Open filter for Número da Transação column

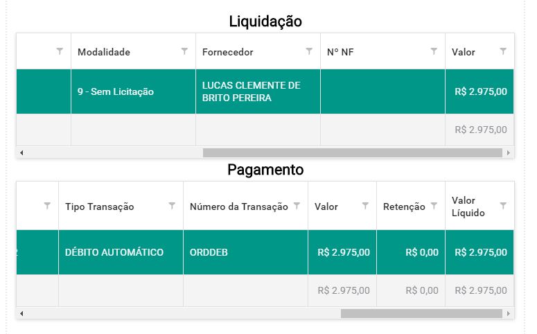coord(297,206)
